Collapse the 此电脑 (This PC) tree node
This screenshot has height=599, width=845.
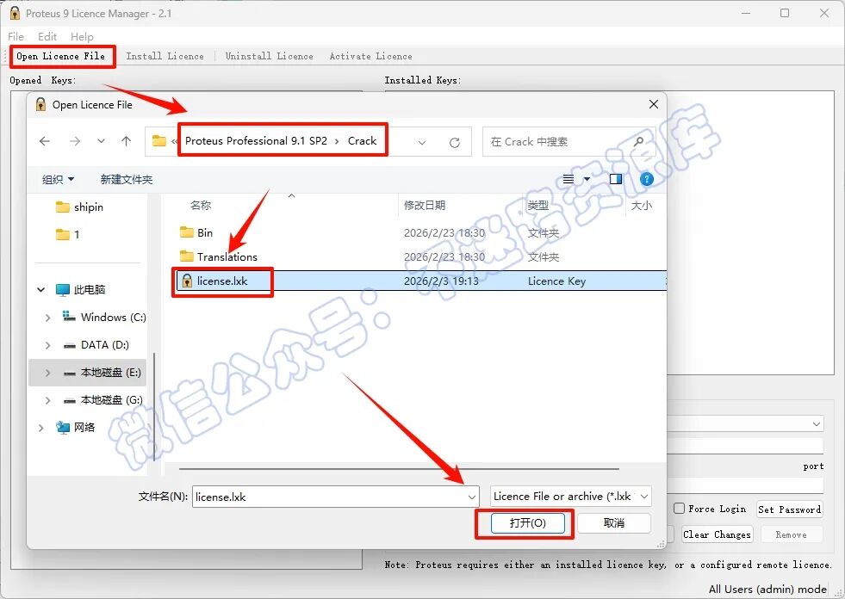[x=41, y=290]
